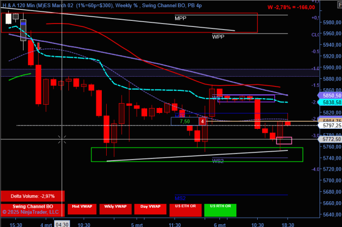Click the 5772,50 cursor price marker

pos(330,139)
